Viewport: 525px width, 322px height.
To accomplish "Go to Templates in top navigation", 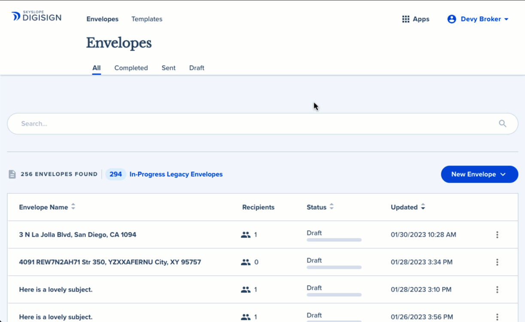I will point(147,19).
